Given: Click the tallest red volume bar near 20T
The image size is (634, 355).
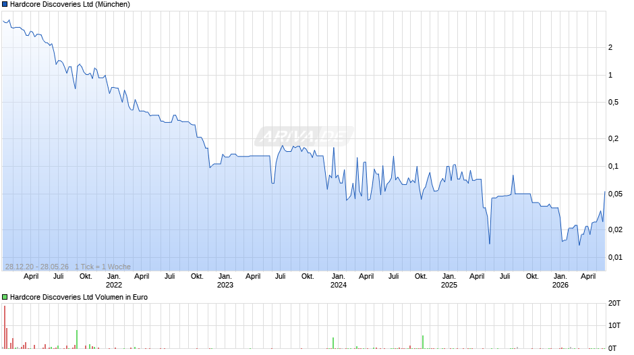Looking at the screenshot, I should (5, 327).
